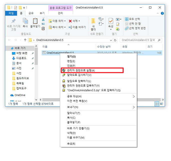Choose 속성(R) from context menu
Viewport: 171px width, 161px height.
[98, 144]
